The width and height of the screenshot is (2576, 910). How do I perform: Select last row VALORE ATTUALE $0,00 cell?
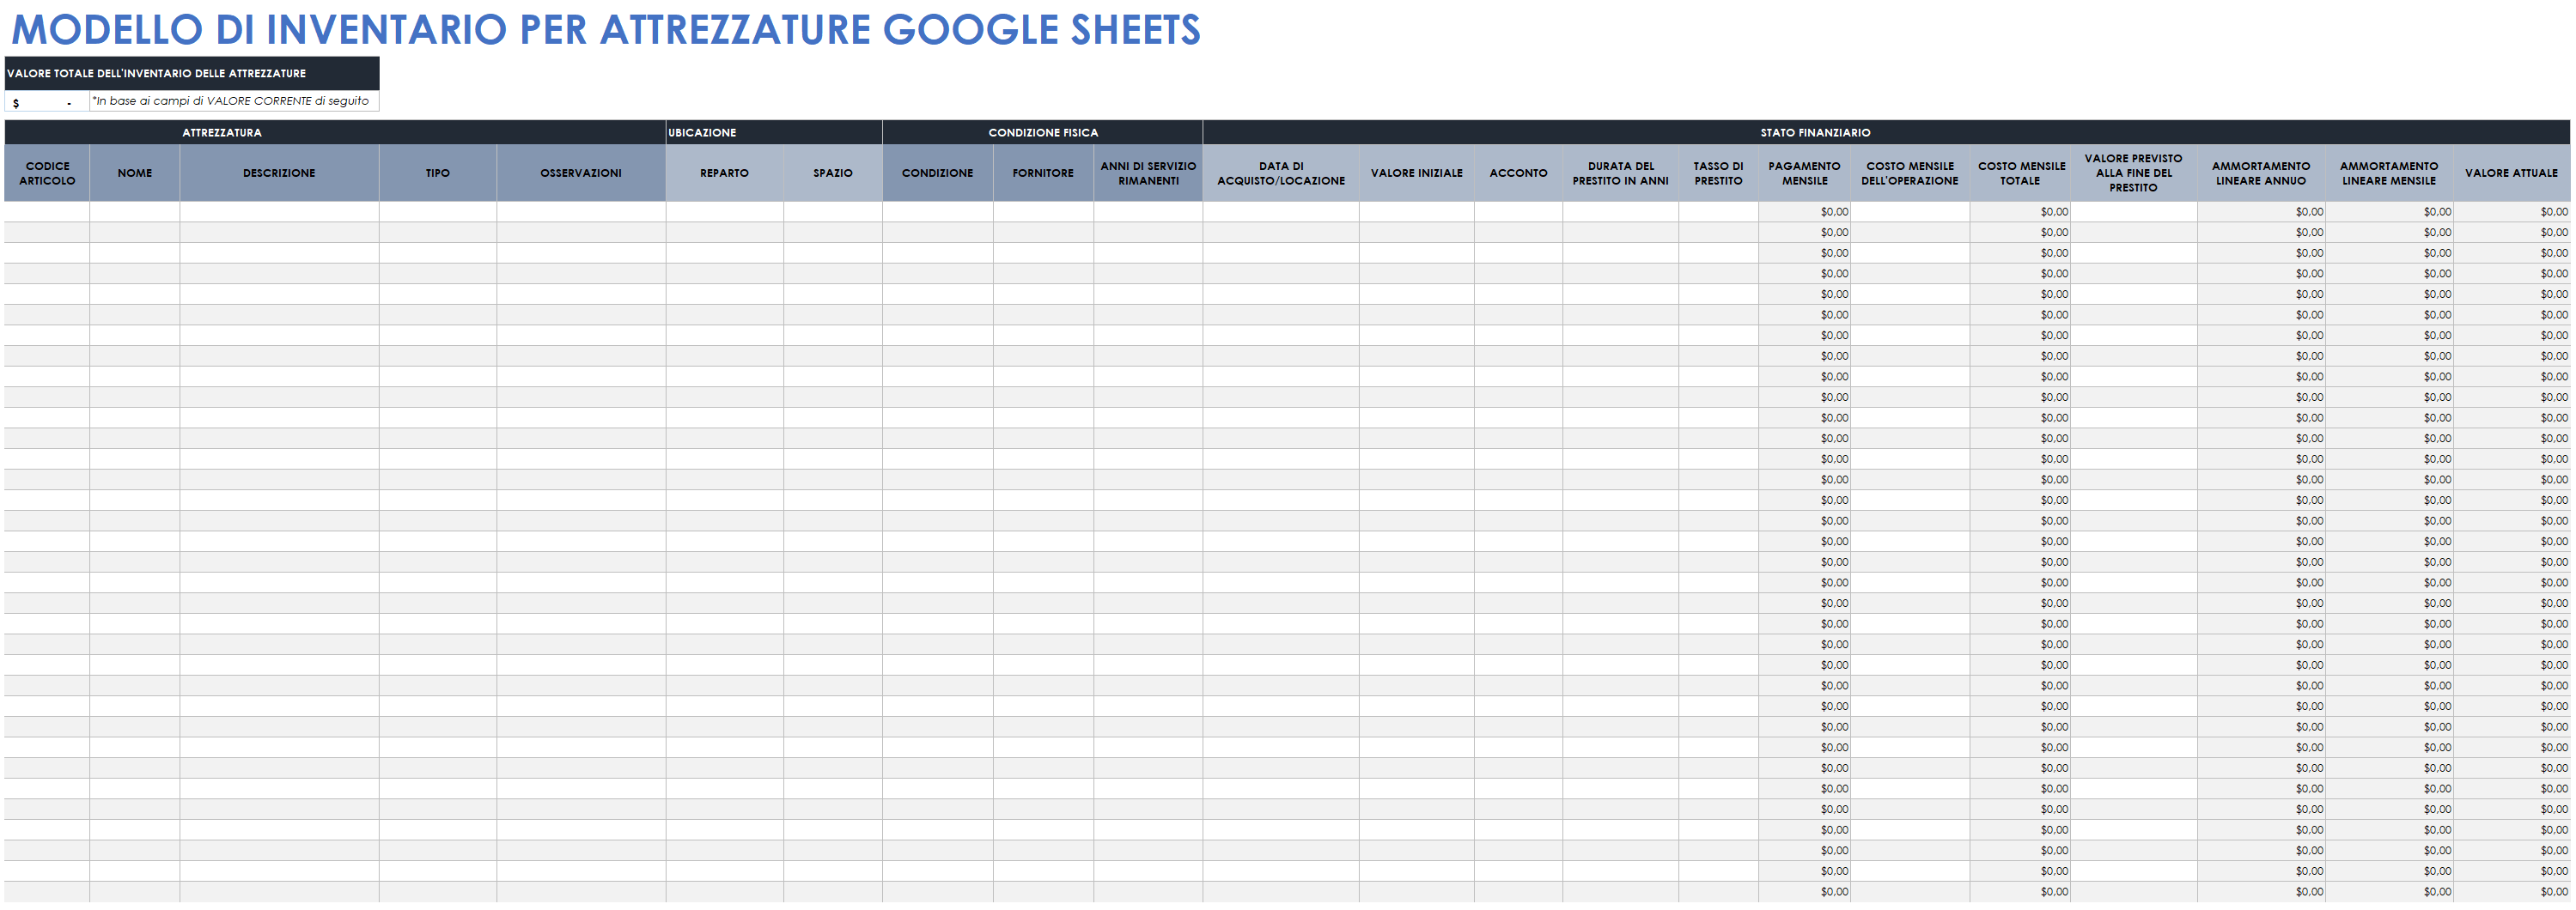2511,892
